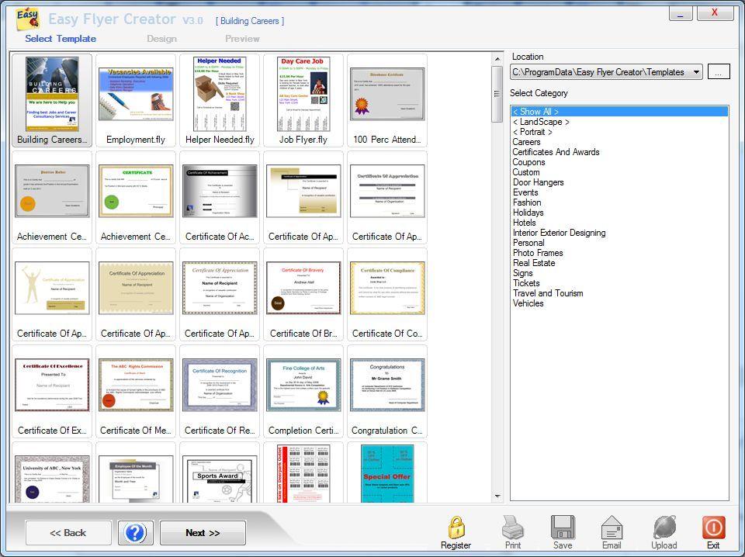745x557 pixels.
Task: Select the Helper Needed.fly template
Action: 219,97
